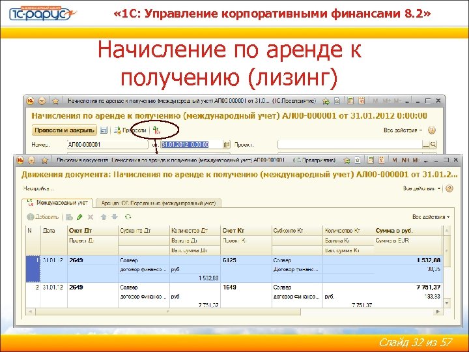This screenshot has height=352, width=469.
Task: Open calculator icon in Движения документа title bar
Action: (371, 160)
